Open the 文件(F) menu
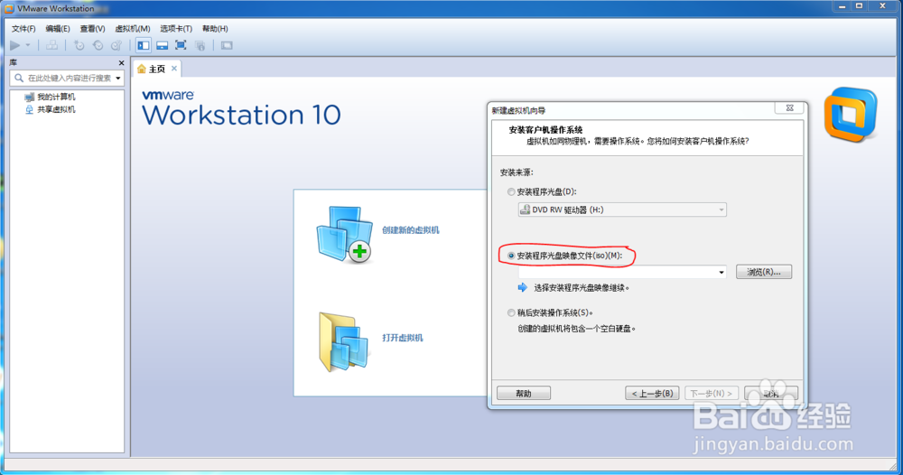The image size is (903, 475). tap(23, 29)
